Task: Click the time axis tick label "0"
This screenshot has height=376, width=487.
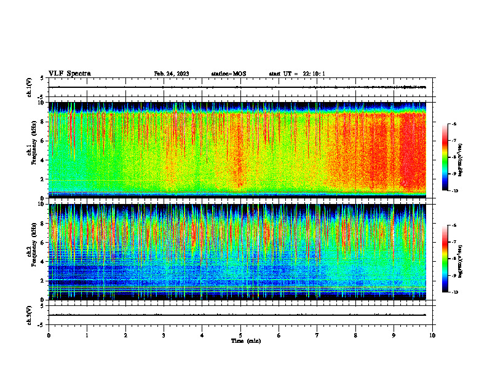Action: [49, 335]
